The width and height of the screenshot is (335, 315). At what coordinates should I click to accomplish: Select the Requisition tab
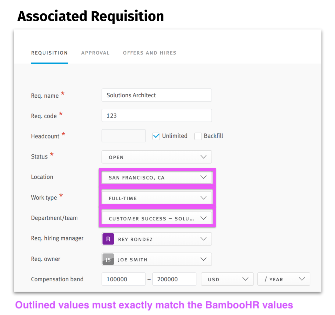(x=49, y=53)
